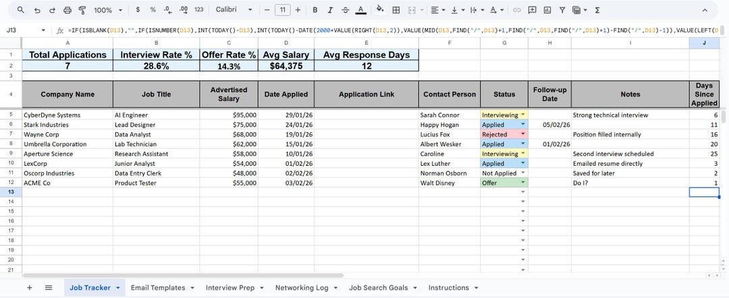Insert a chart

click(x=547, y=9)
